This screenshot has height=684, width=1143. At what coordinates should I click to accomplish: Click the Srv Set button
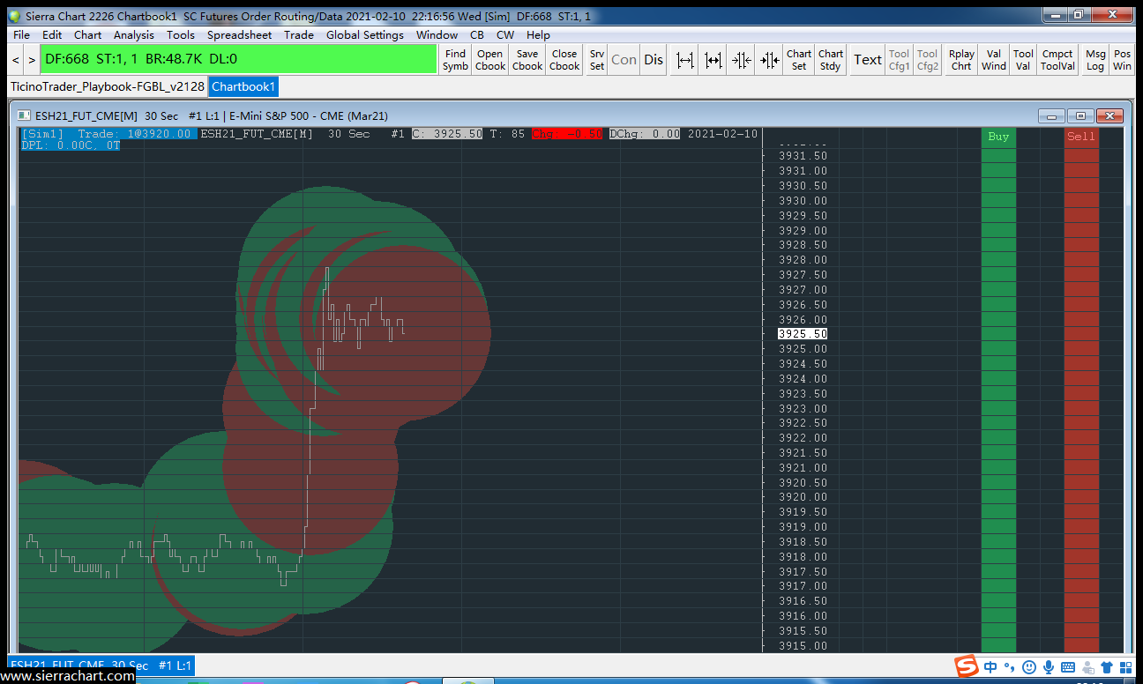[x=597, y=60]
